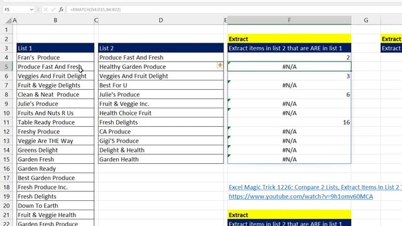
Task: Select 'Down To Earth' cell
Action: (55, 205)
